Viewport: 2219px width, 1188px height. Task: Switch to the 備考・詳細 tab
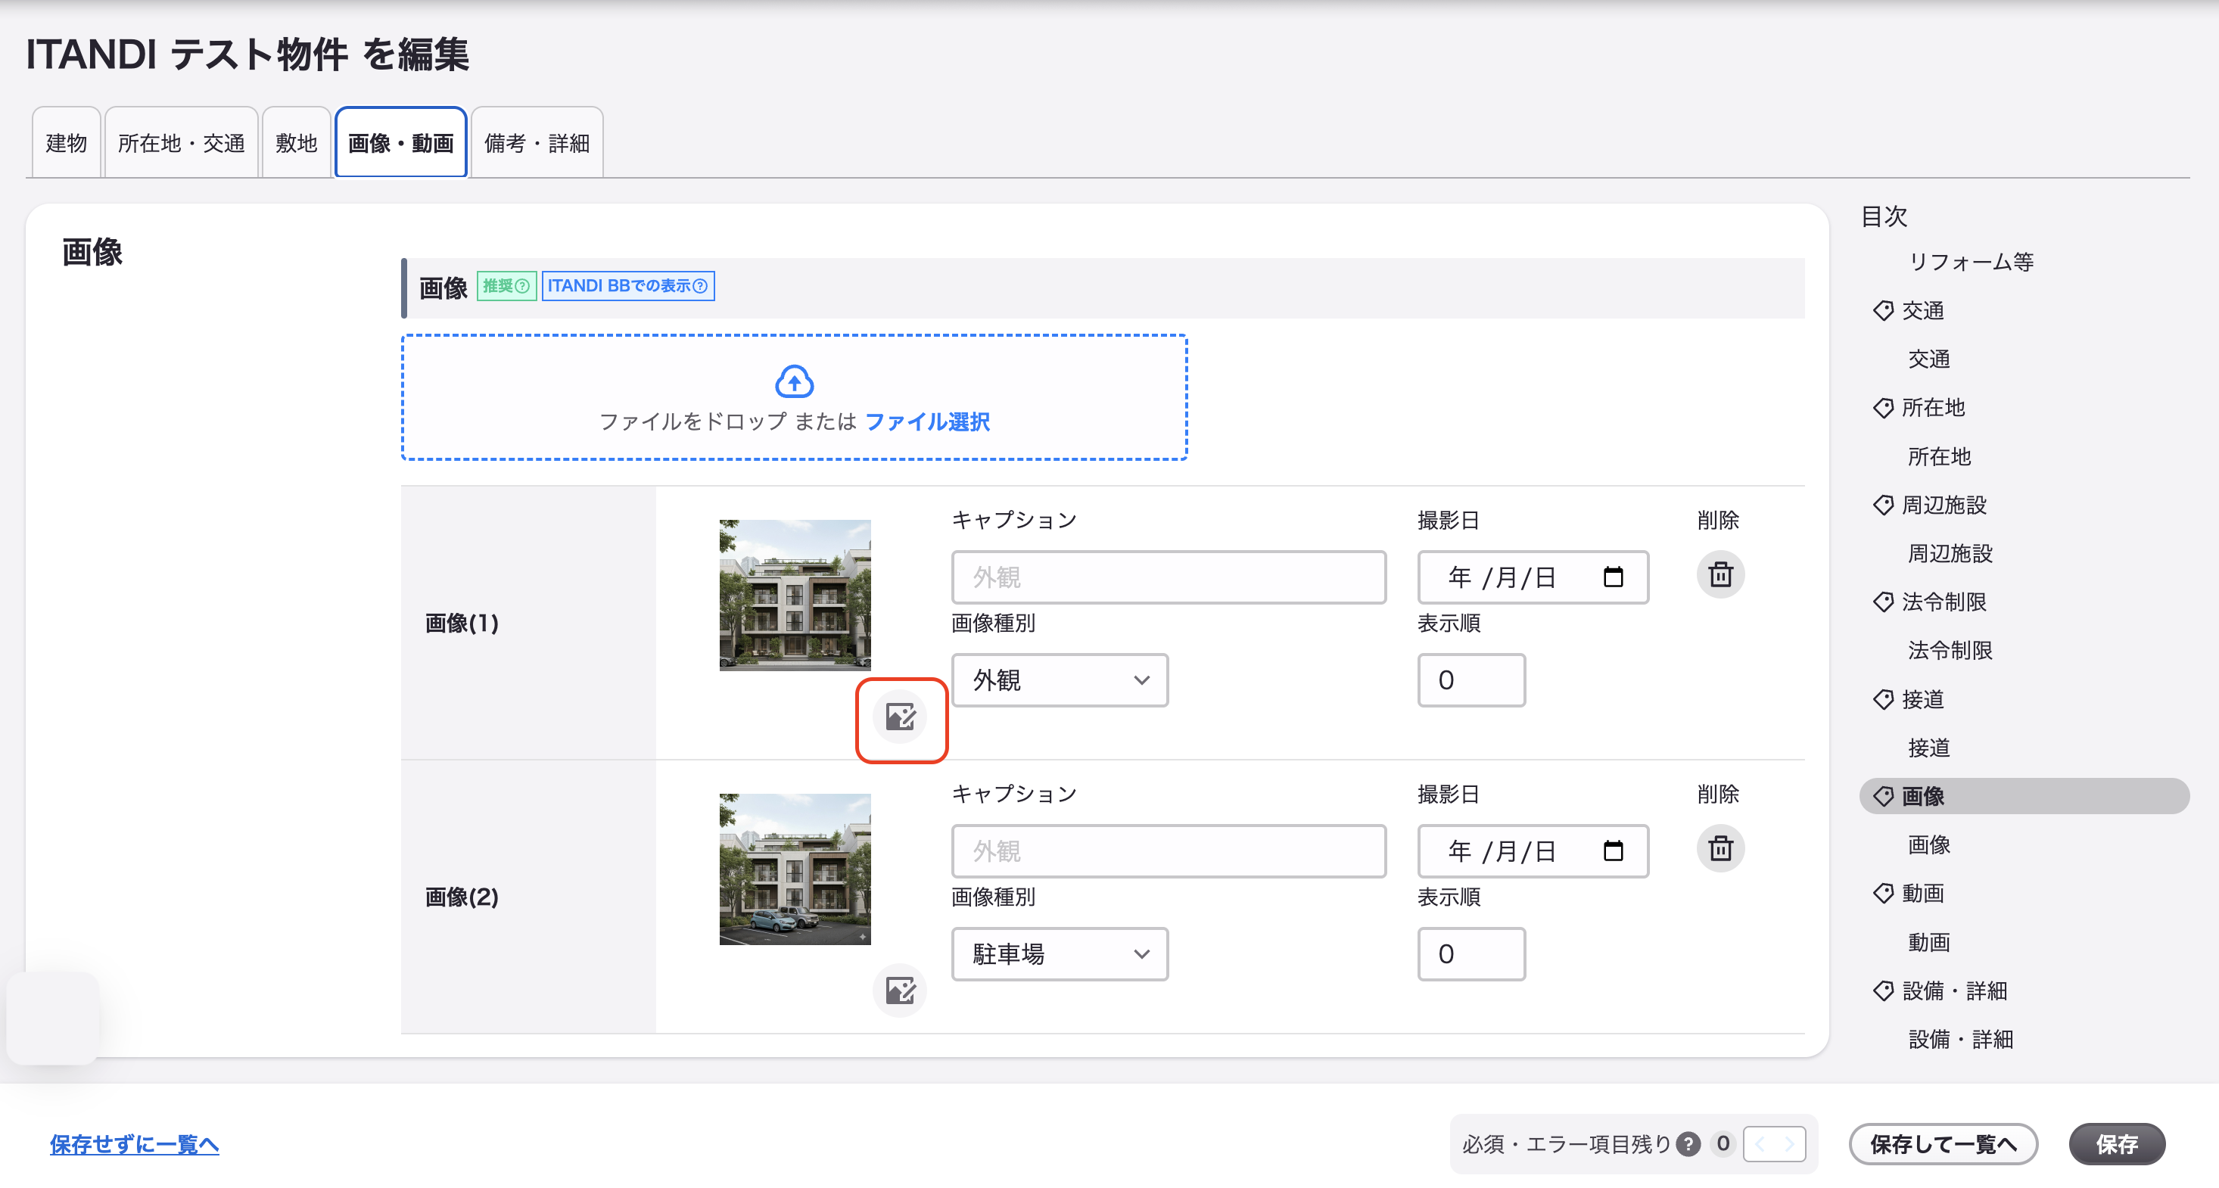pos(537,143)
